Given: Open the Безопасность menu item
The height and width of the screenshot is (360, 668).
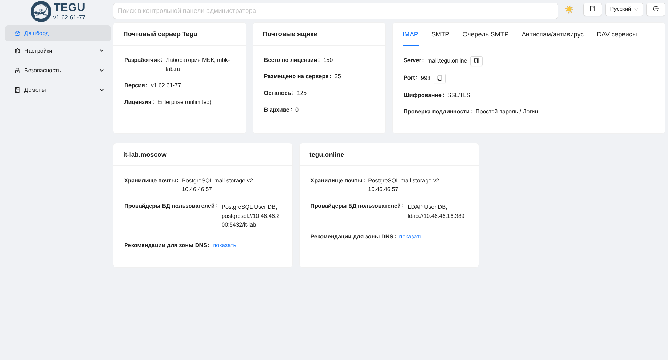Looking at the screenshot, I should tap(58, 71).
